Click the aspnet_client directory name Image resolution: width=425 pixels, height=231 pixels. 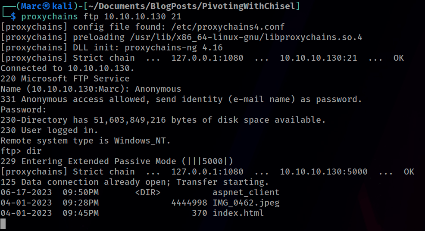pos(246,192)
